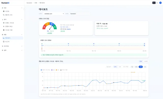Click the 진단 section icon in sidebar
163x99 pixels.
pyautogui.click(x=3, y=8)
